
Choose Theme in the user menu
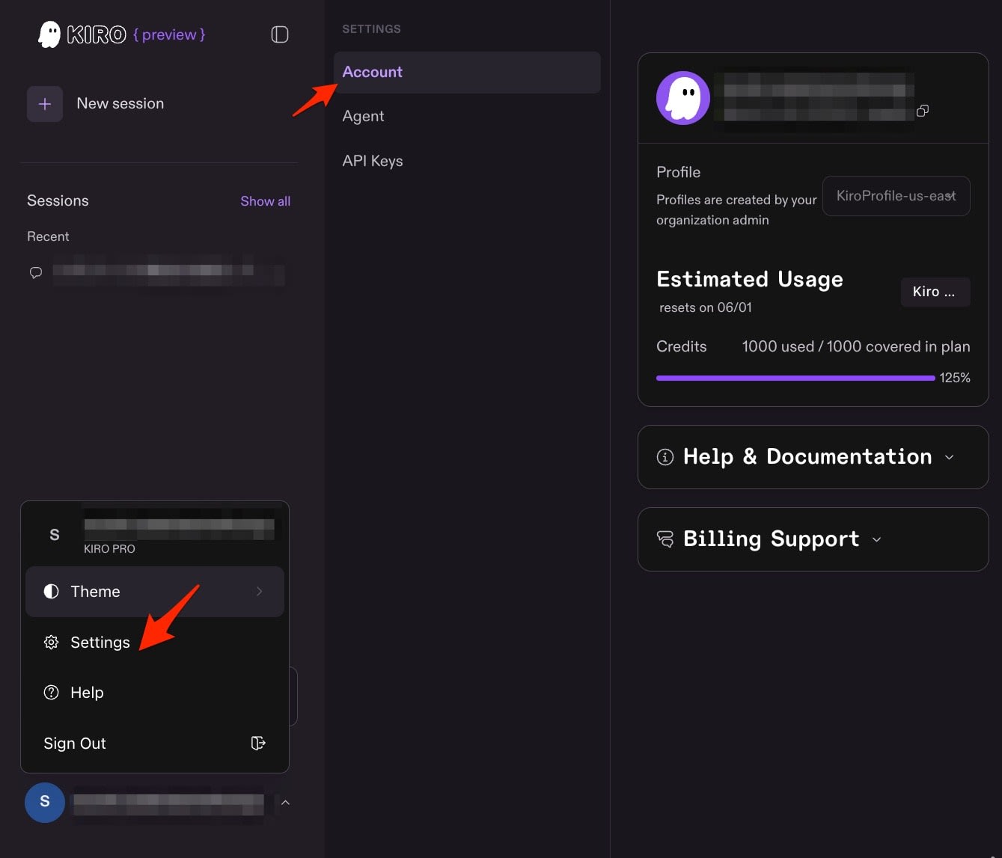(155, 592)
